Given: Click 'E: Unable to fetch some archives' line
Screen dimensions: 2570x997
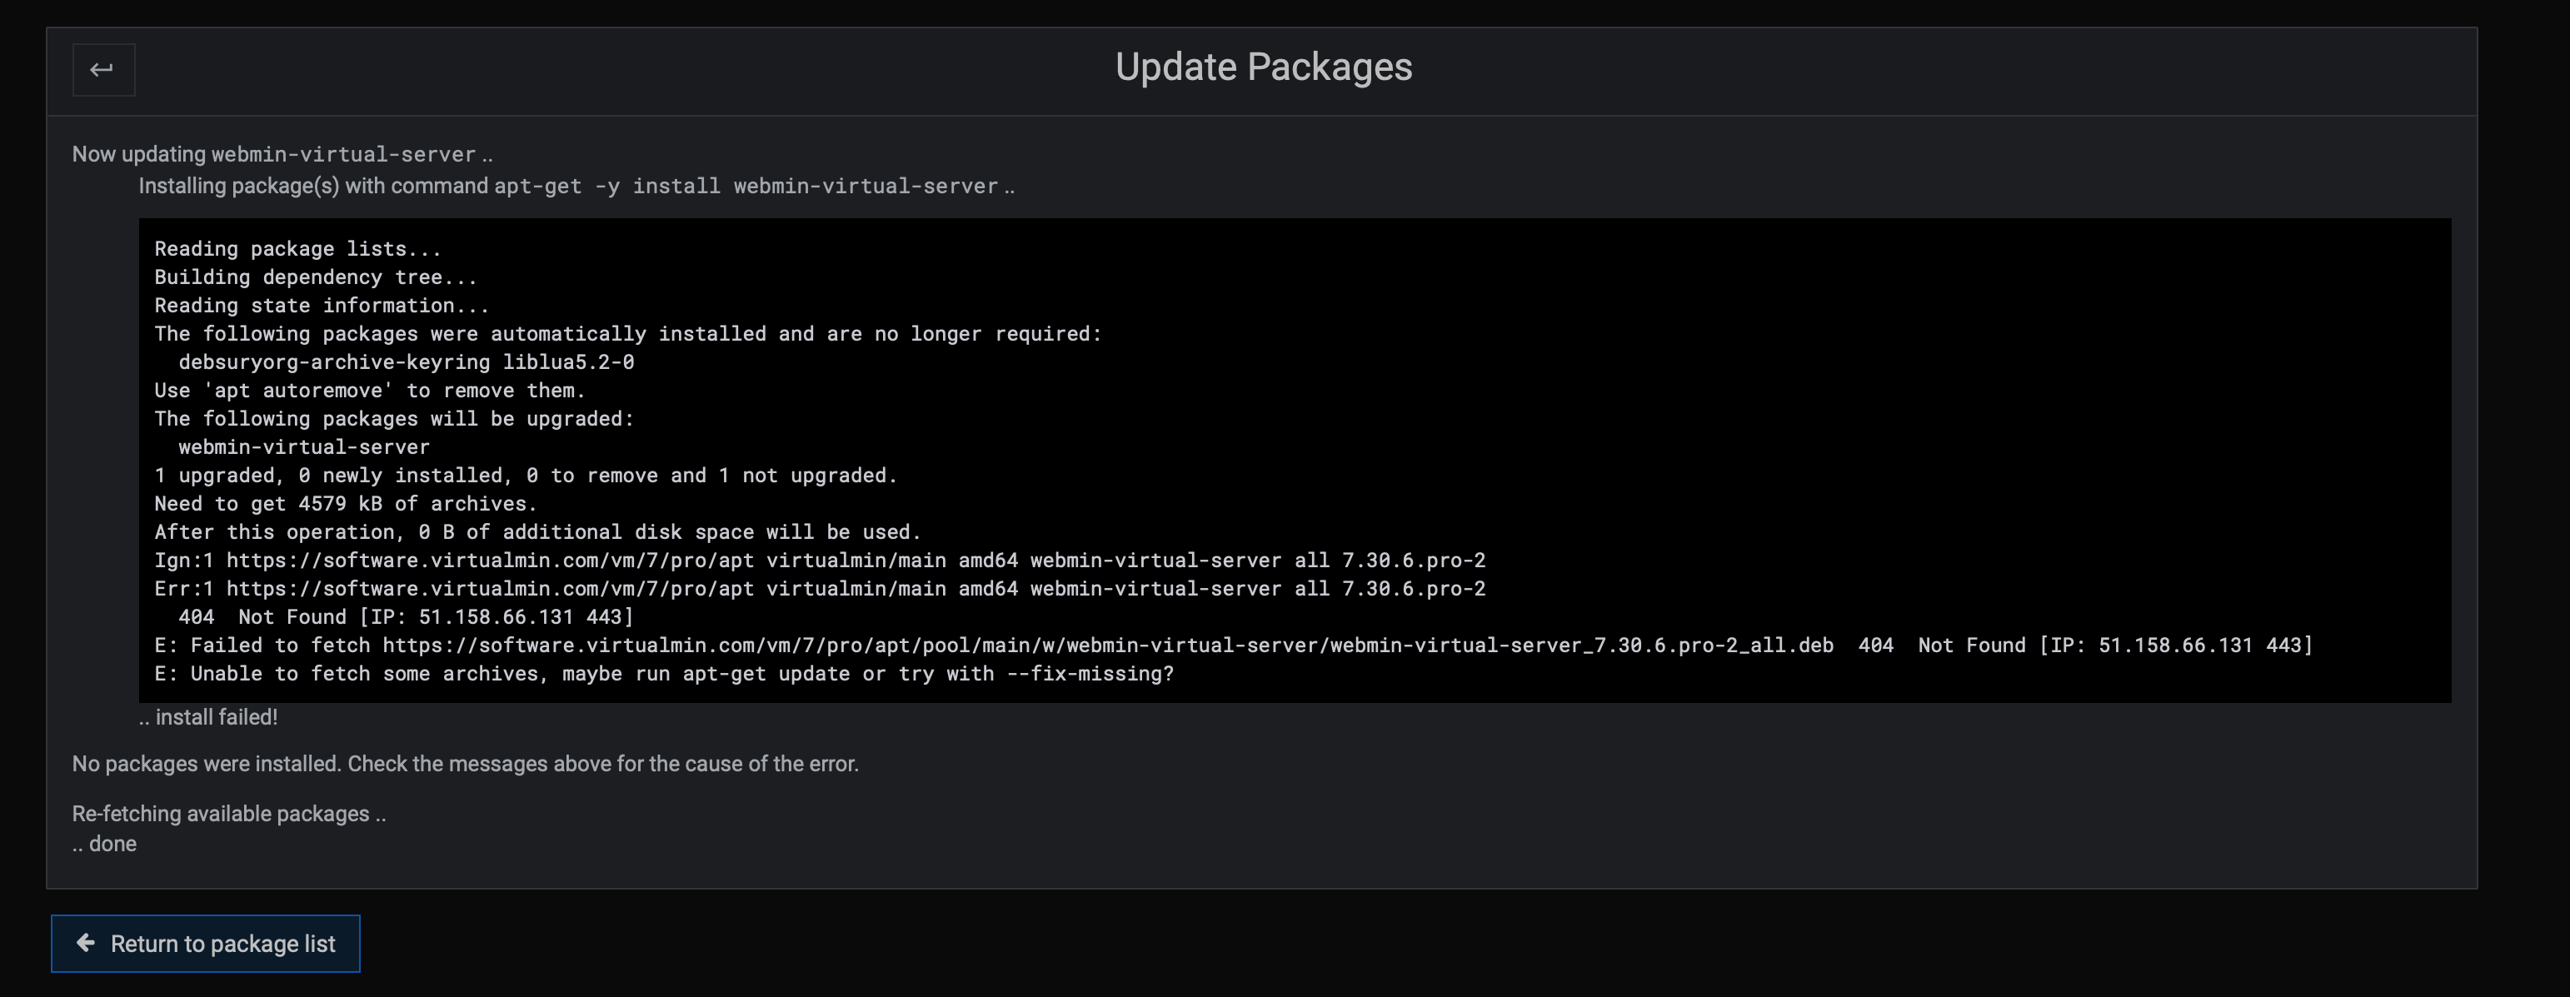Looking at the screenshot, I should coord(663,674).
